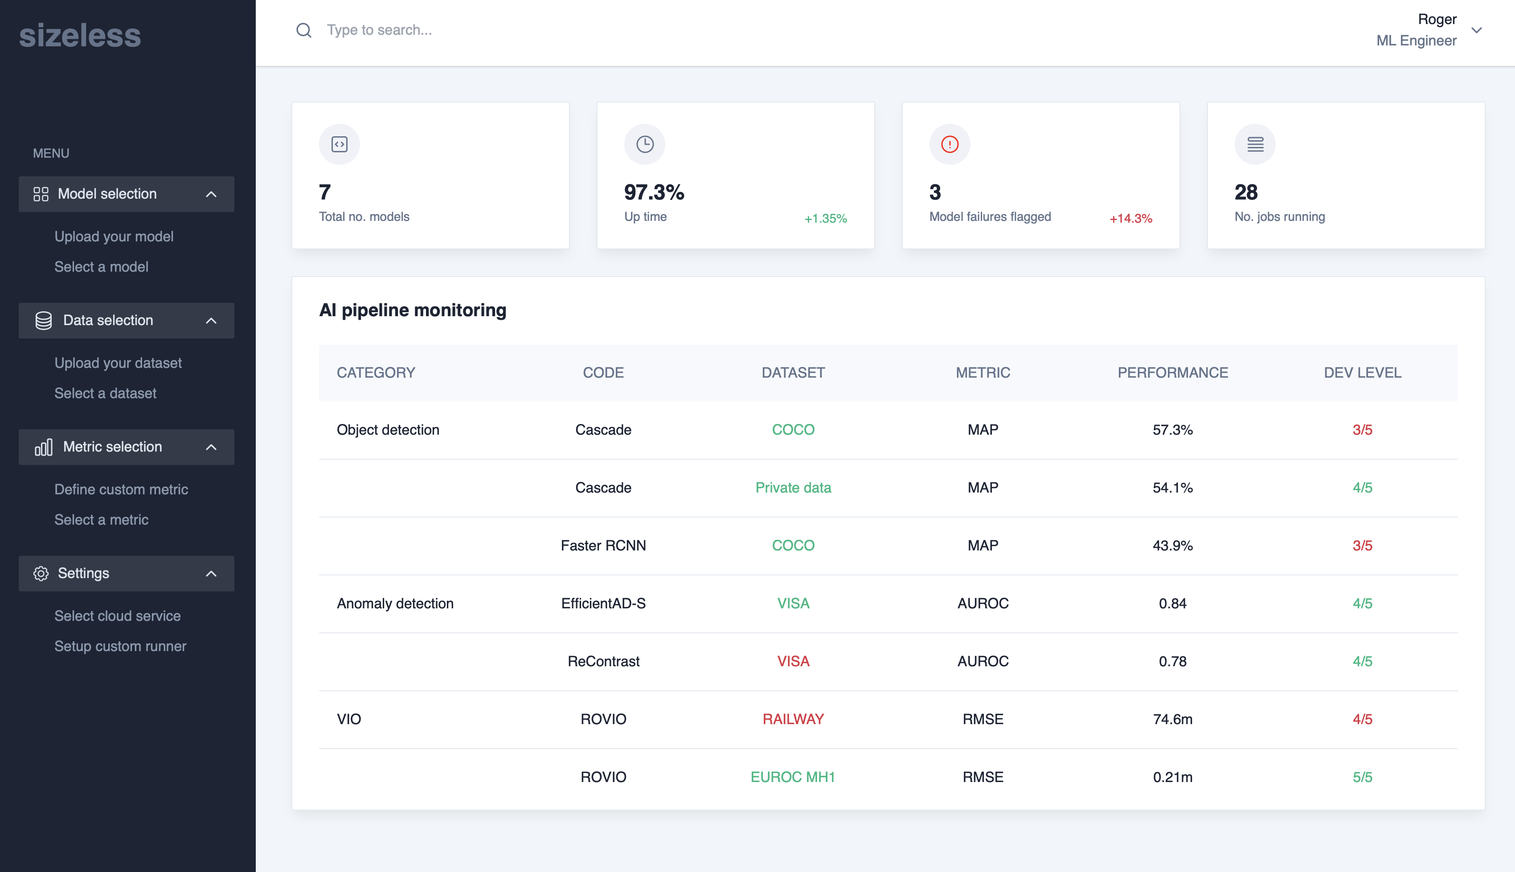Collapse the Settings section chevron
The height and width of the screenshot is (872, 1515).
[211, 573]
